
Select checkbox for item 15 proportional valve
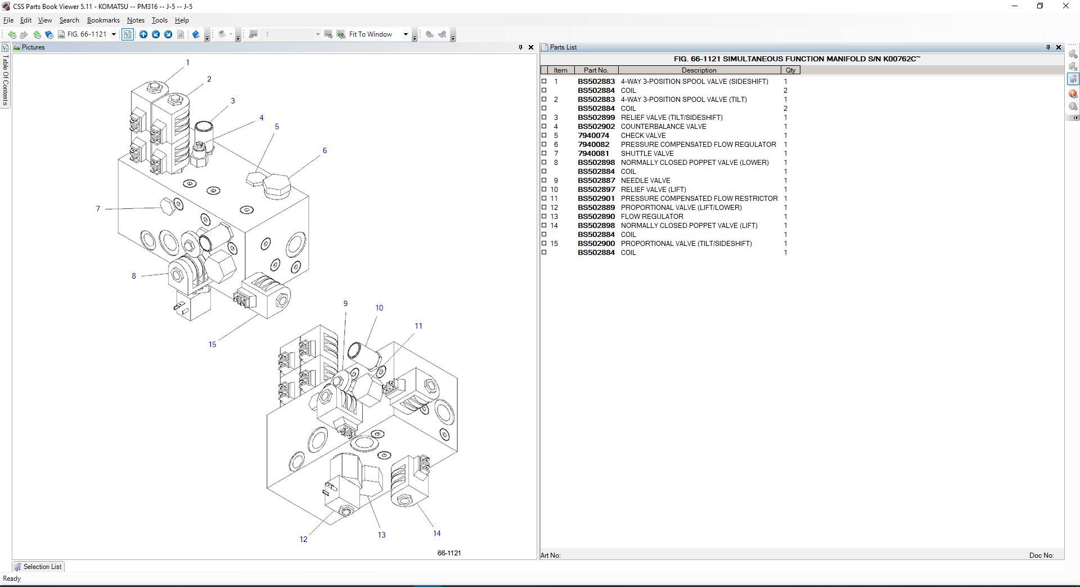[544, 244]
